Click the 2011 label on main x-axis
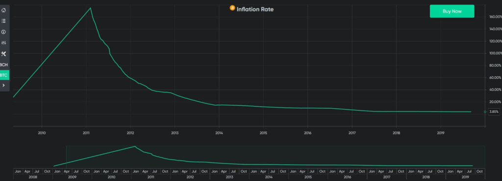This screenshot has width=502, height=181. (86, 133)
